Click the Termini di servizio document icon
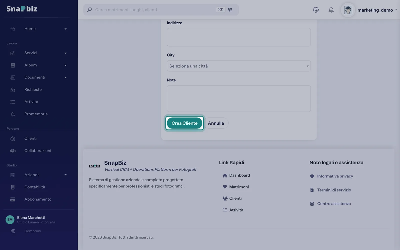400x250 pixels. point(312,190)
